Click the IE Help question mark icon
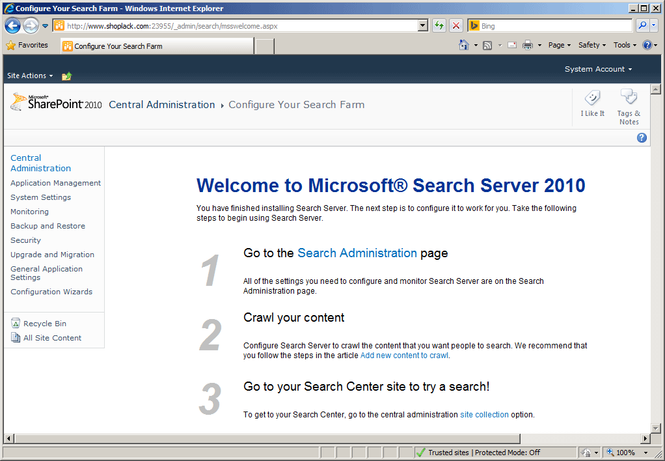665x461 pixels. tap(647, 45)
